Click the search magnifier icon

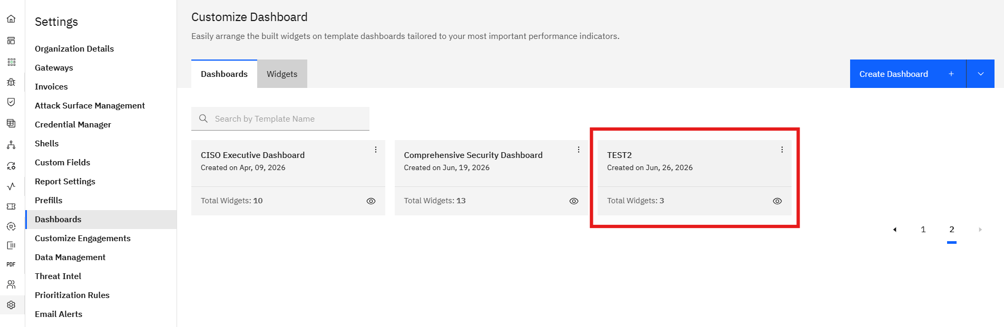203,118
